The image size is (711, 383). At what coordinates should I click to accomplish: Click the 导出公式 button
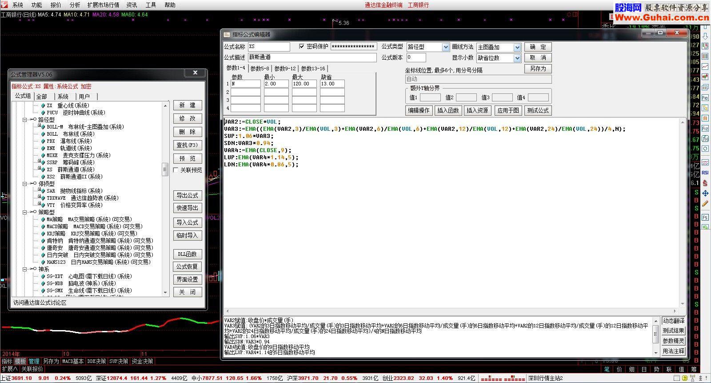tap(188, 195)
